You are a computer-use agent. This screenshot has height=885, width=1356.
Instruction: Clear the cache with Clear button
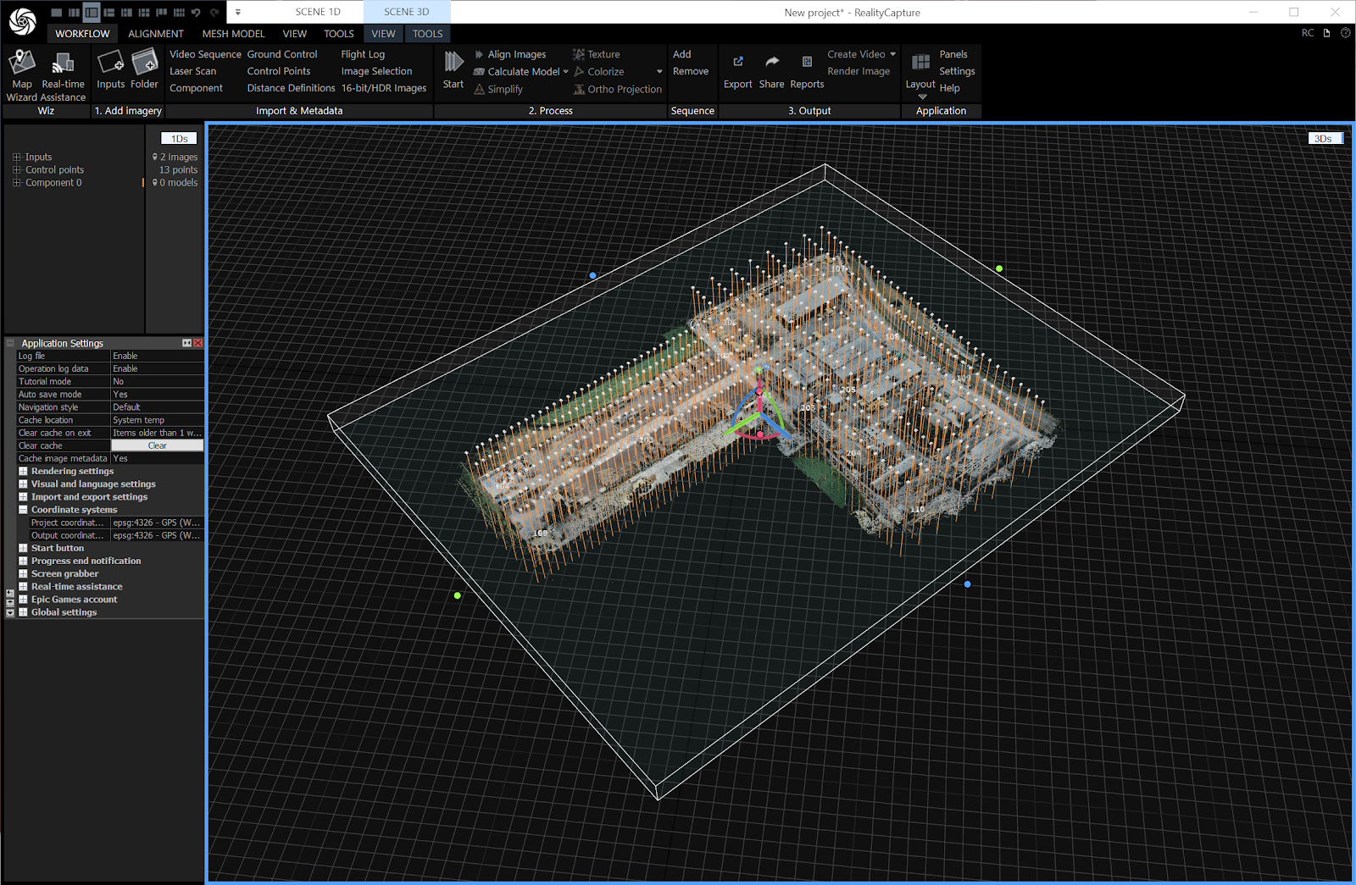[x=157, y=445]
